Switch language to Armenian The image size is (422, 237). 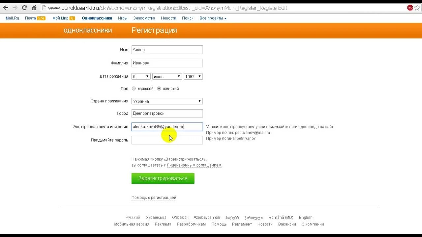coord(232,218)
